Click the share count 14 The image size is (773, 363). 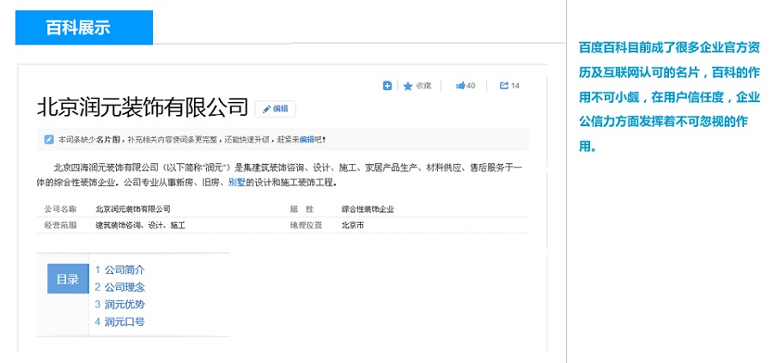click(x=514, y=86)
